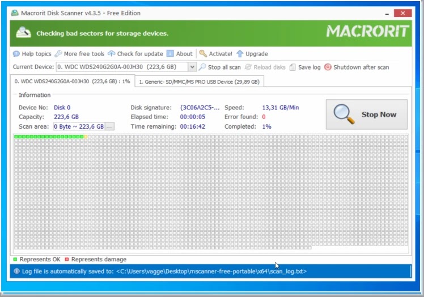Click the Check for update cloud icon
The width and height of the screenshot is (424, 297).
(112, 53)
